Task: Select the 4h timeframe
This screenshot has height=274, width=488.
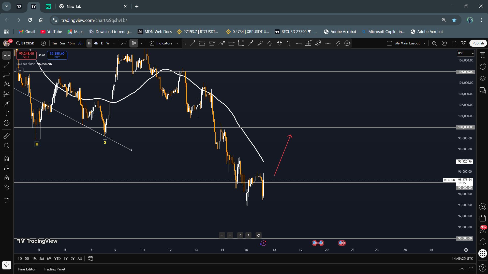Action: (x=96, y=43)
